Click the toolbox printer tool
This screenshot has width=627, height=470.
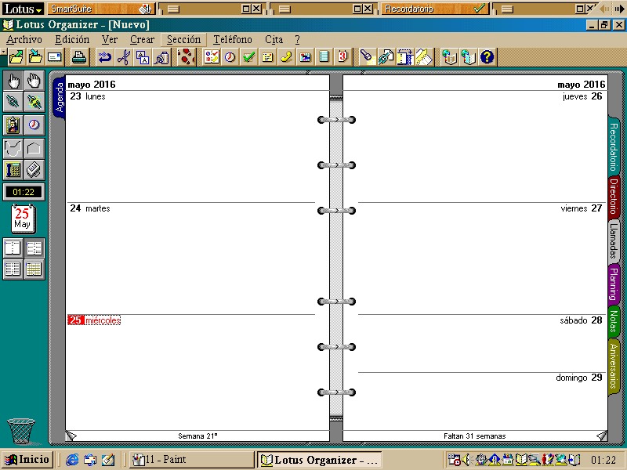click(x=34, y=170)
